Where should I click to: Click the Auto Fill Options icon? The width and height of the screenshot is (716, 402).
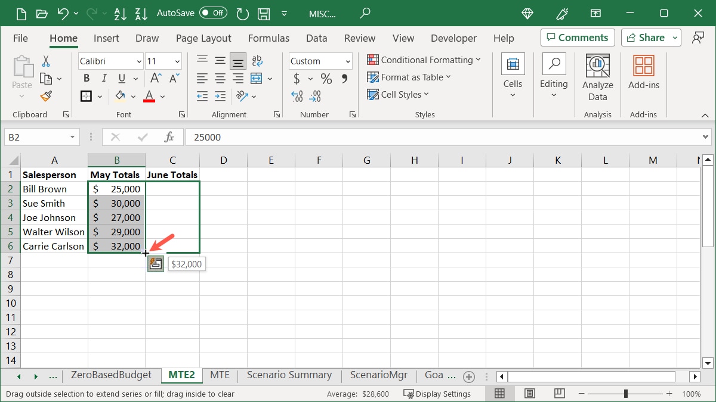pos(155,264)
